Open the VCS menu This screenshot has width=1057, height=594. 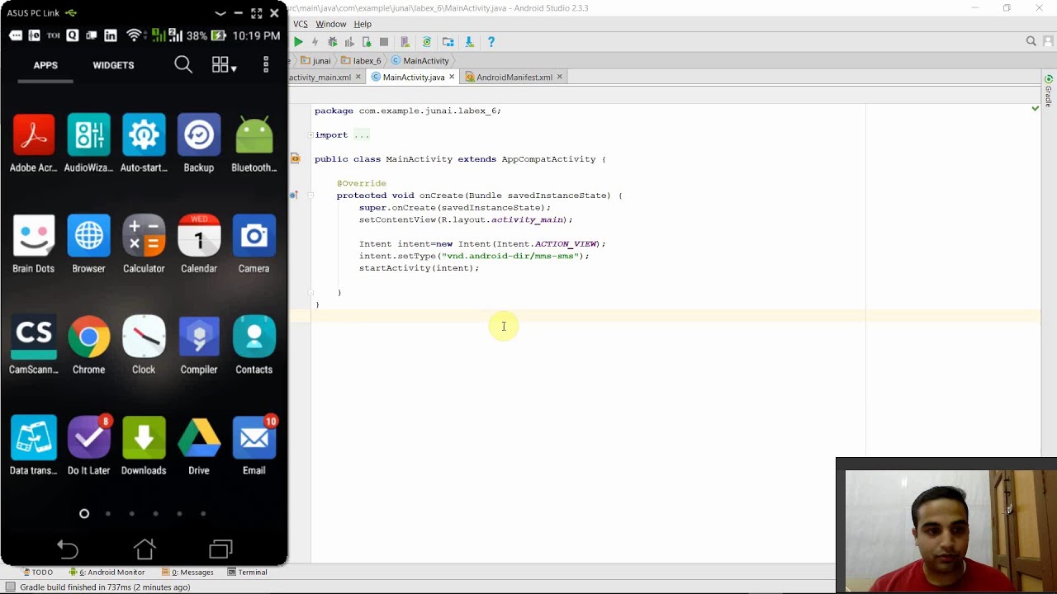click(301, 24)
